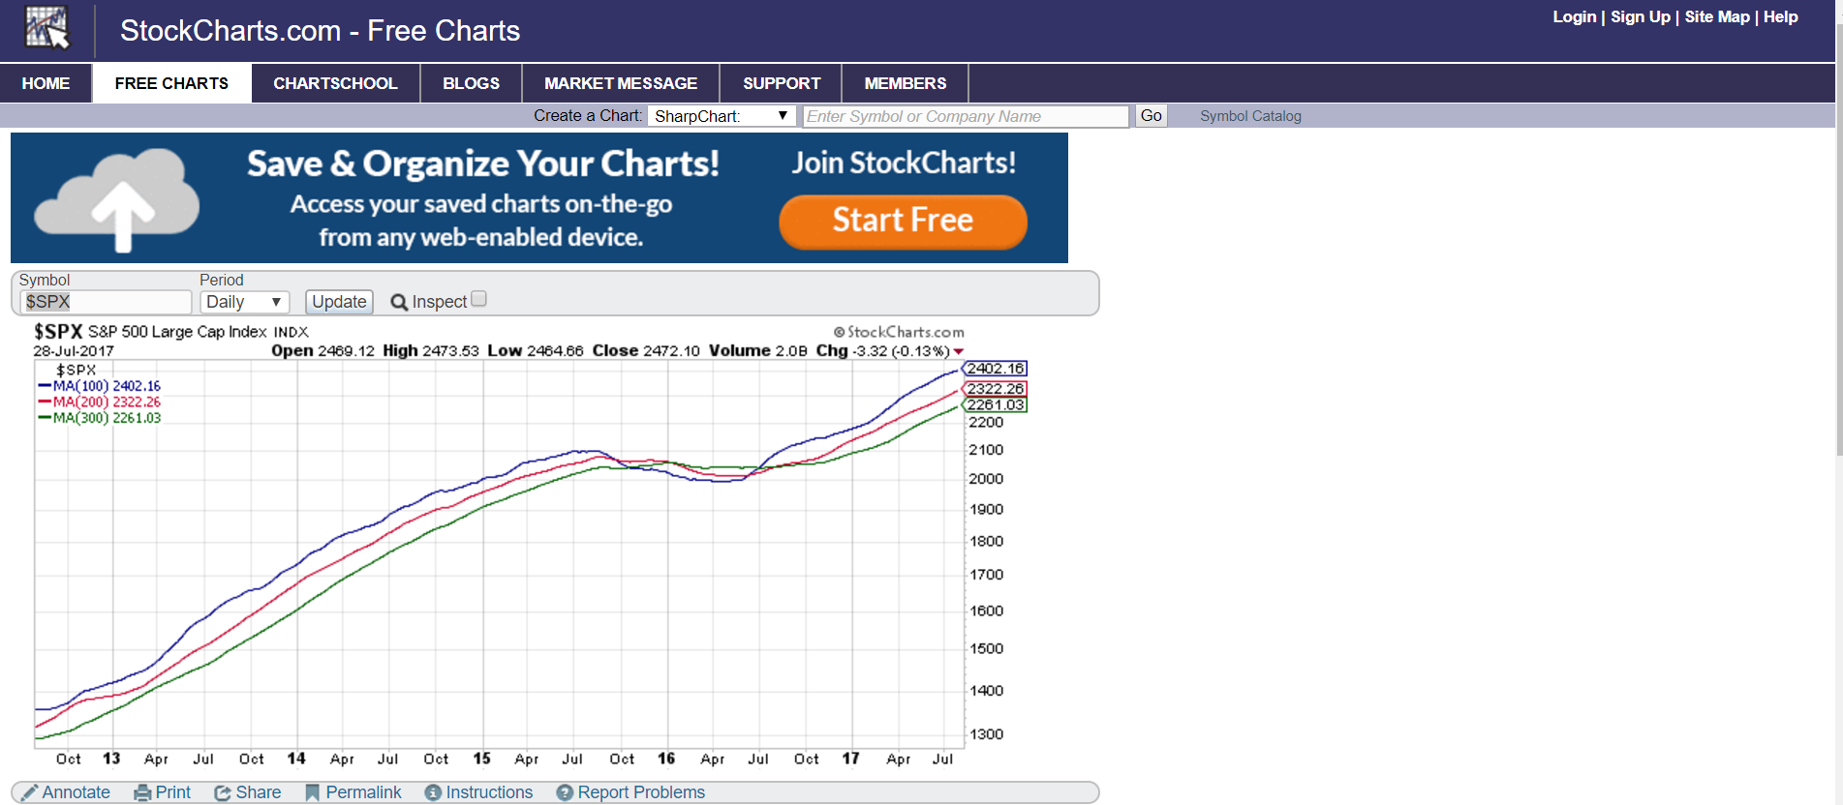The height and width of the screenshot is (805, 1843).
Task: Open the BLOGS tab
Action: [x=471, y=83]
